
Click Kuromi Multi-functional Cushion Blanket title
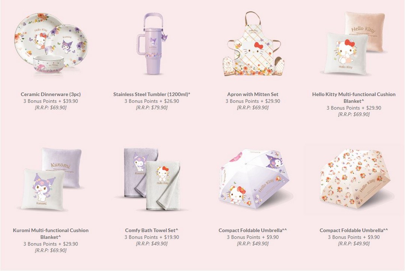tap(51, 234)
